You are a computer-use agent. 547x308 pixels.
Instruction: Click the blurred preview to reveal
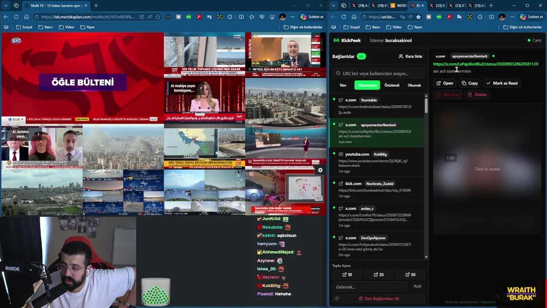pyautogui.click(x=487, y=169)
